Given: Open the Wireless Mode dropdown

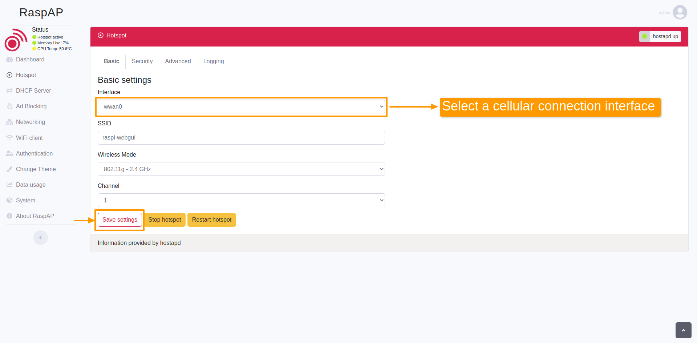Looking at the screenshot, I should click(241, 169).
